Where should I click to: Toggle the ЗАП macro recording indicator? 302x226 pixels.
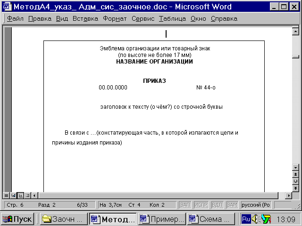[185, 205]
